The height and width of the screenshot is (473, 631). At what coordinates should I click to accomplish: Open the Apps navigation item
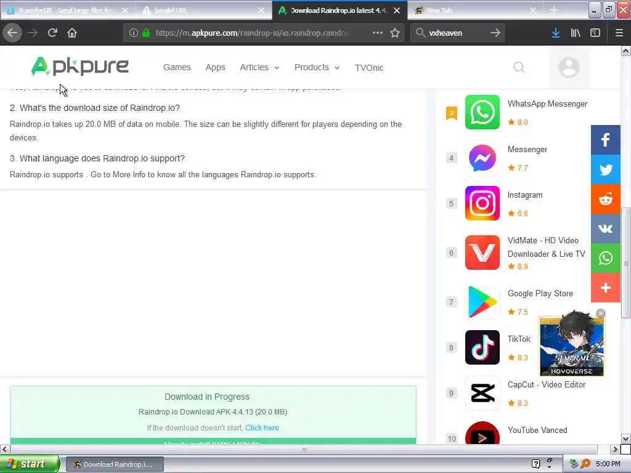tap(215, 67)
